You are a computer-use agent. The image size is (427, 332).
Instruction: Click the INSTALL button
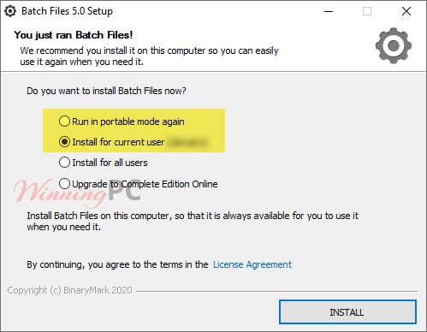click(347, 312)
